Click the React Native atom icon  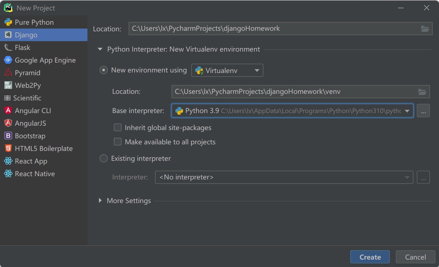pyautogui.click(x=8, y=173)
